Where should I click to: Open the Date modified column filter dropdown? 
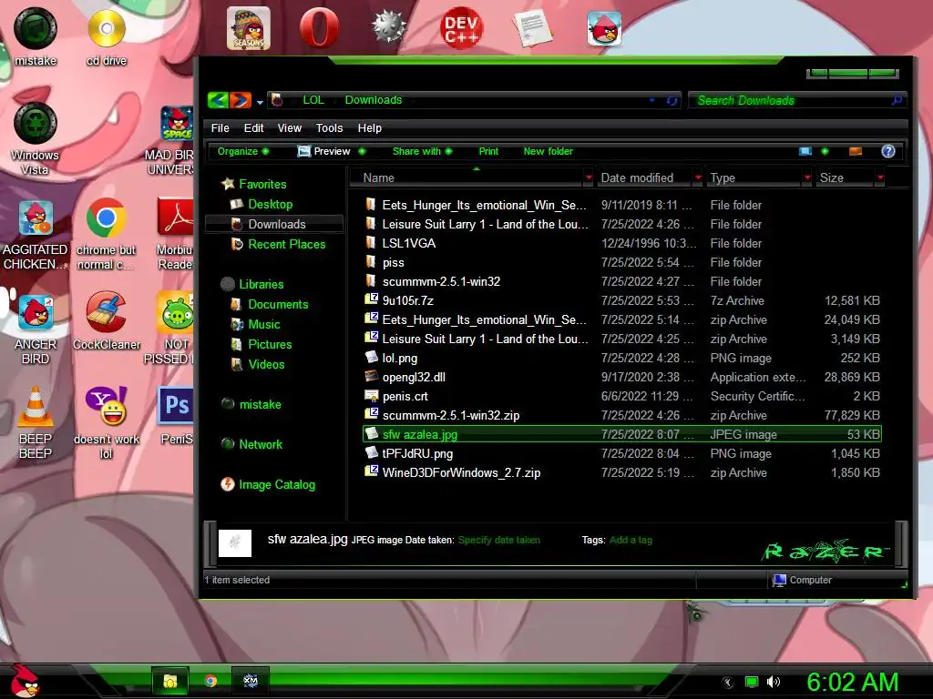(x=698, y=177)
